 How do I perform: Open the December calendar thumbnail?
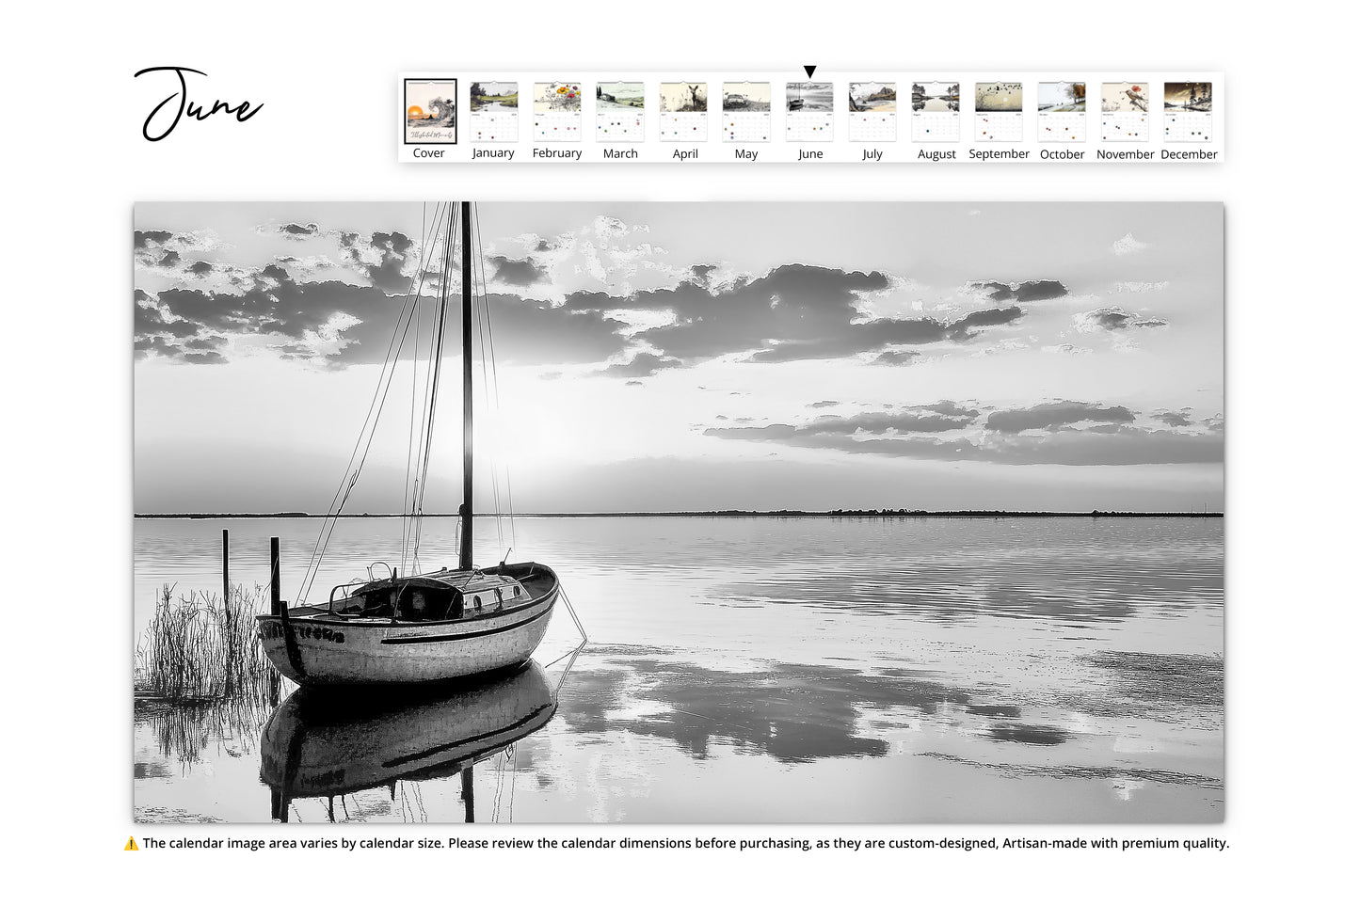click(x=1188, y=111)
